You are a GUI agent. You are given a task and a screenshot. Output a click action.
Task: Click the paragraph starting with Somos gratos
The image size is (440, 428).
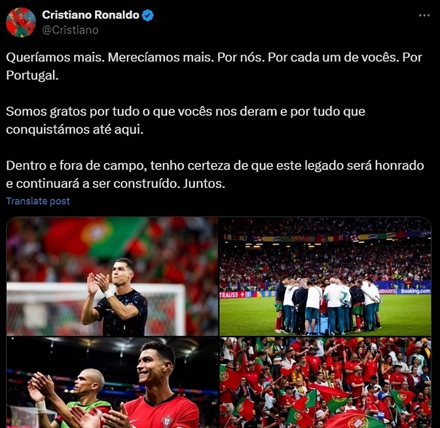[x=185, y=120]
